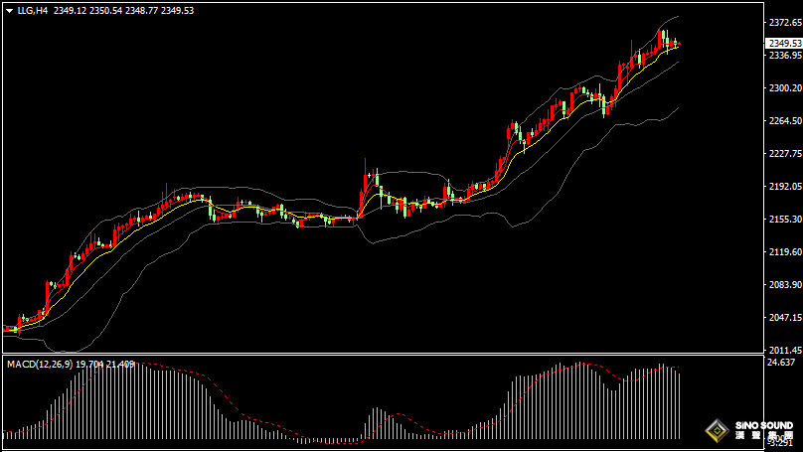The image size is (803, 452).
Task: Click the 2119.60 price axis label
Action: 784,252
